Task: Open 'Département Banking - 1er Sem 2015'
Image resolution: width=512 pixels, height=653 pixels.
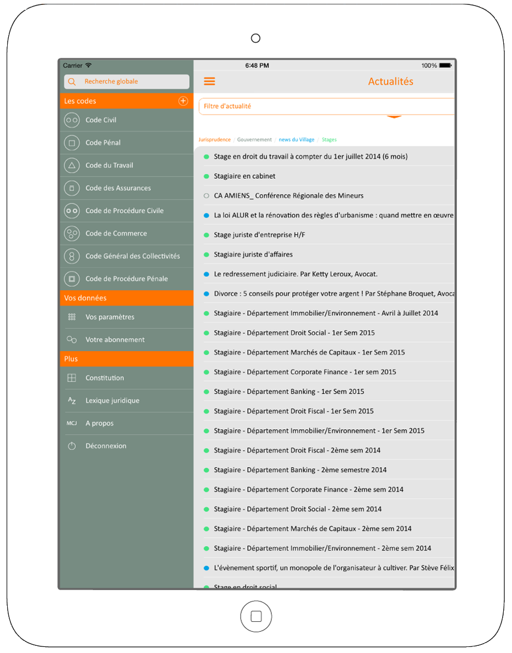Action: (325, 391)
